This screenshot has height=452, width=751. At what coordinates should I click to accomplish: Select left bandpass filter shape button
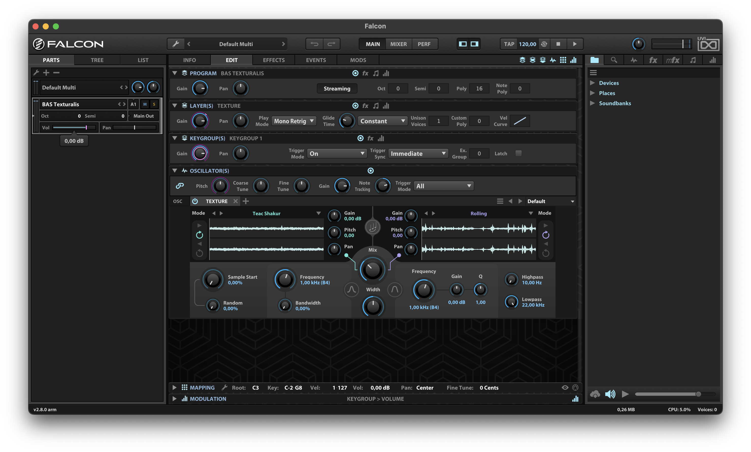(351, 289)
